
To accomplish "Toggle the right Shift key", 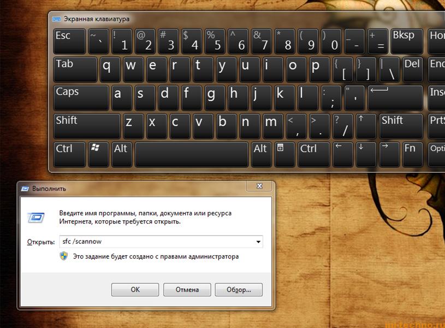I will [x=401, y=126].
